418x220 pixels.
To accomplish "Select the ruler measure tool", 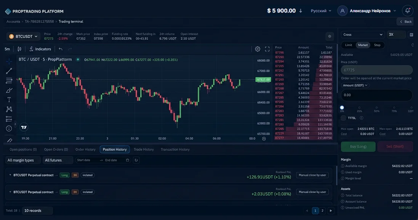I will (x=9, y=140).
